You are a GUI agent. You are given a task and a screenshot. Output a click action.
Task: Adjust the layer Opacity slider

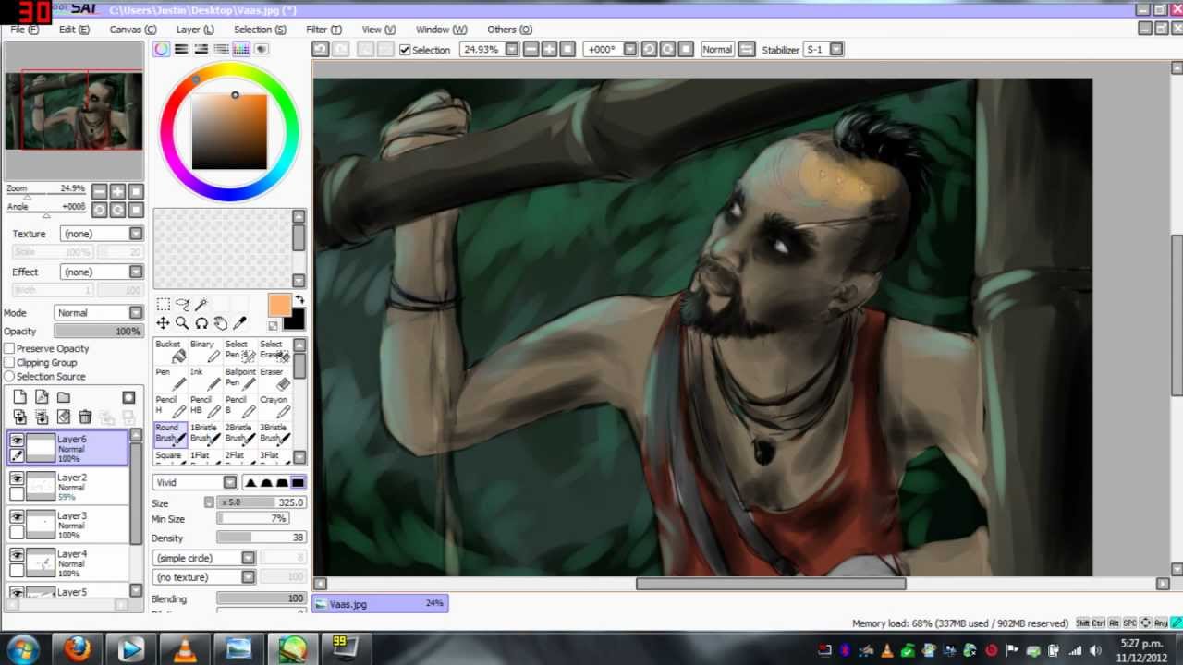pos(98,332)
